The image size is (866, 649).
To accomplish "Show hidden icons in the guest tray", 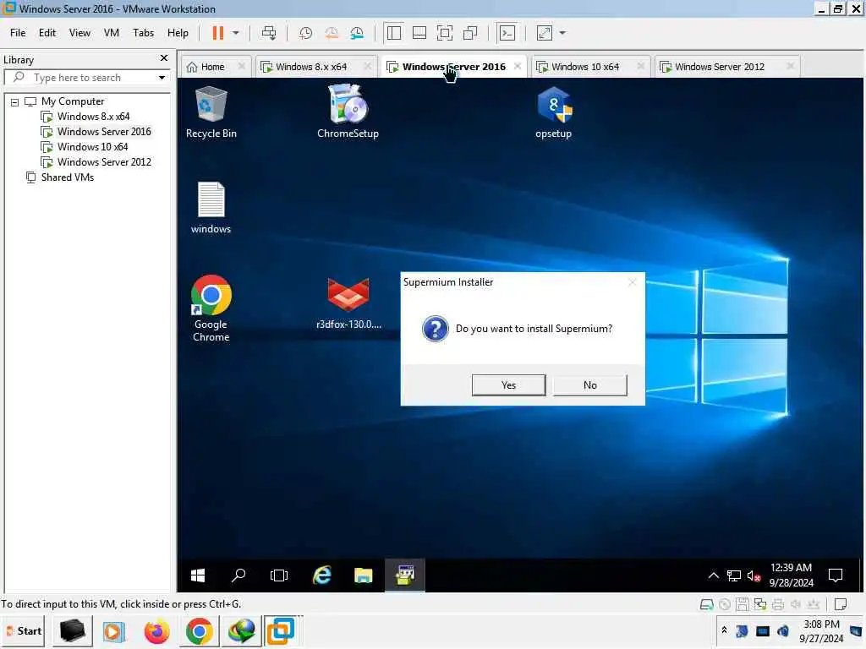I will click(x=714, y=575).
